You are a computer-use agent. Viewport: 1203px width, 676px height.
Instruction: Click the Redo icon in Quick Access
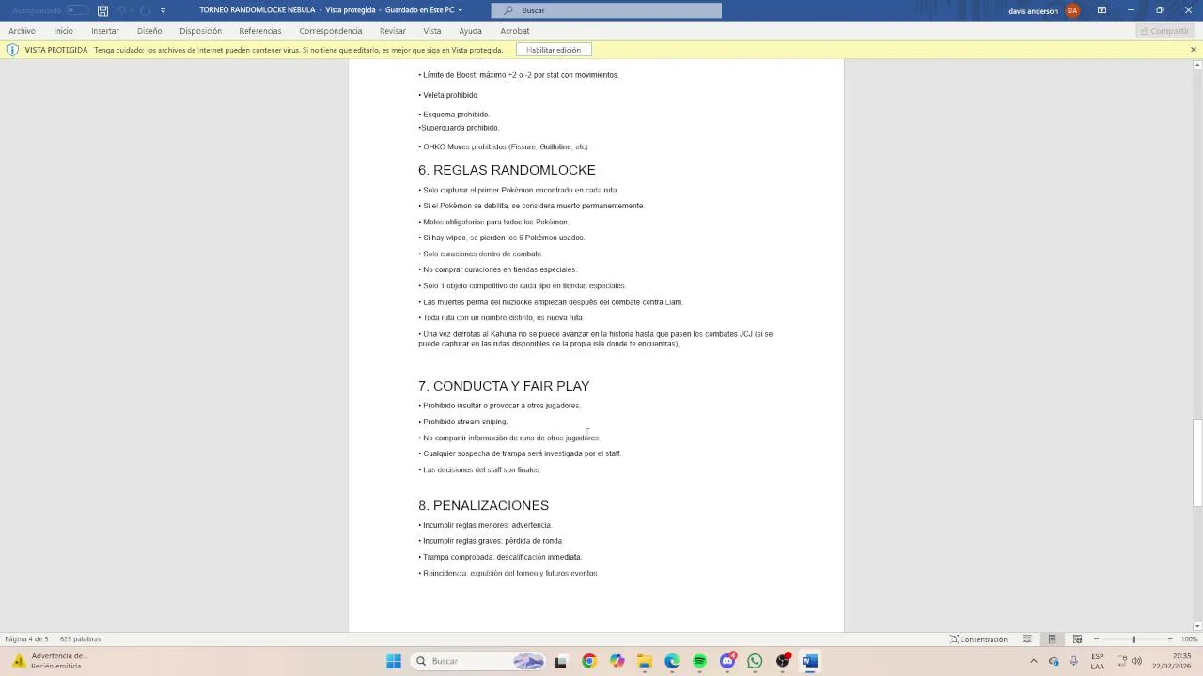(145, 10)
